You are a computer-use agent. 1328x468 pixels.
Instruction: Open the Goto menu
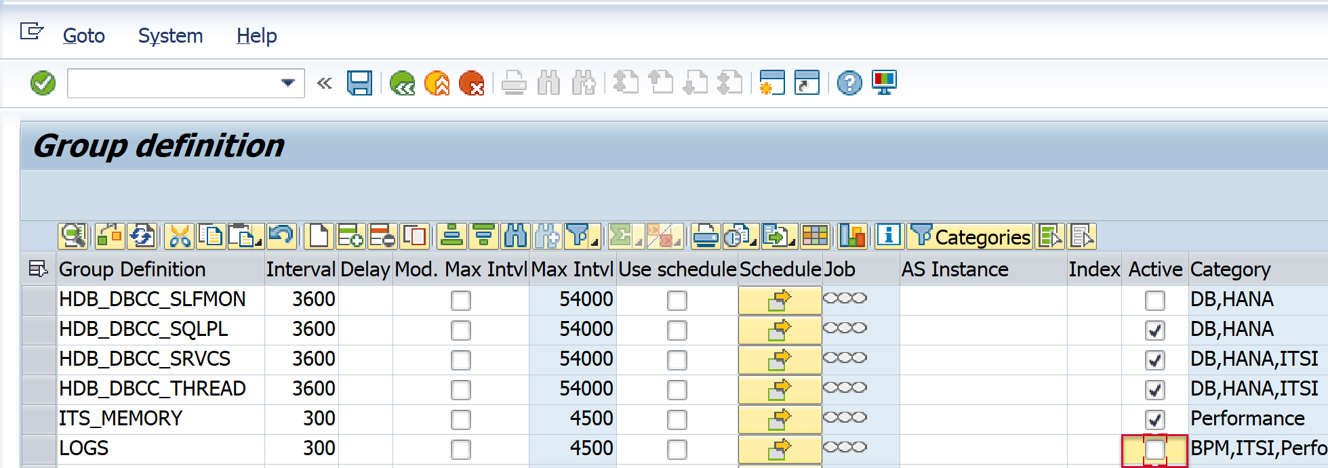pyautogui.click(x=83, y=36)
